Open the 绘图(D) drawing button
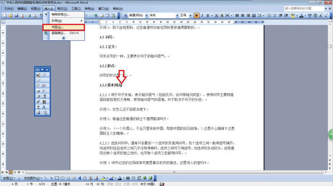The height and width of the screenshot is (186, 333). pyautogui.click(x=9, y=178)
